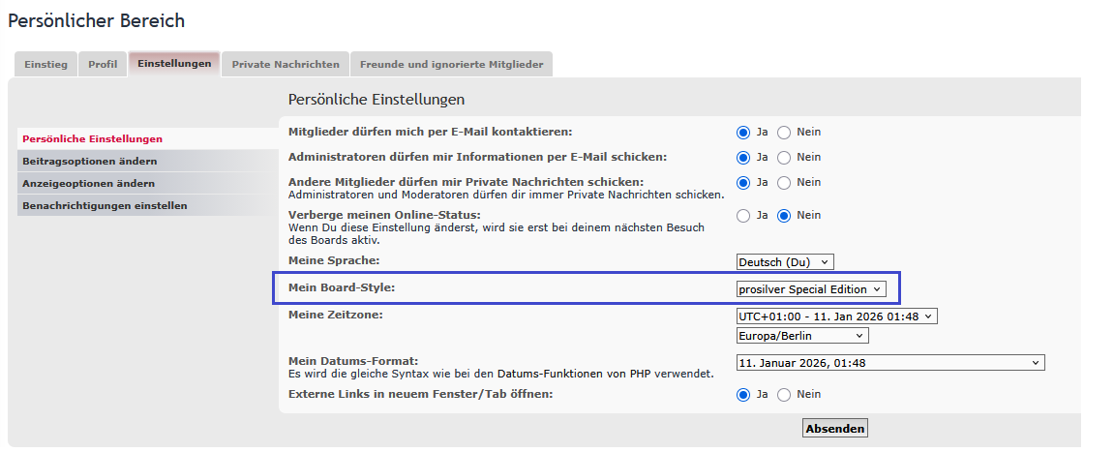Choose Nein for administrator e-mail information
Screen dimensions: 1114x452
click(784, 158)
